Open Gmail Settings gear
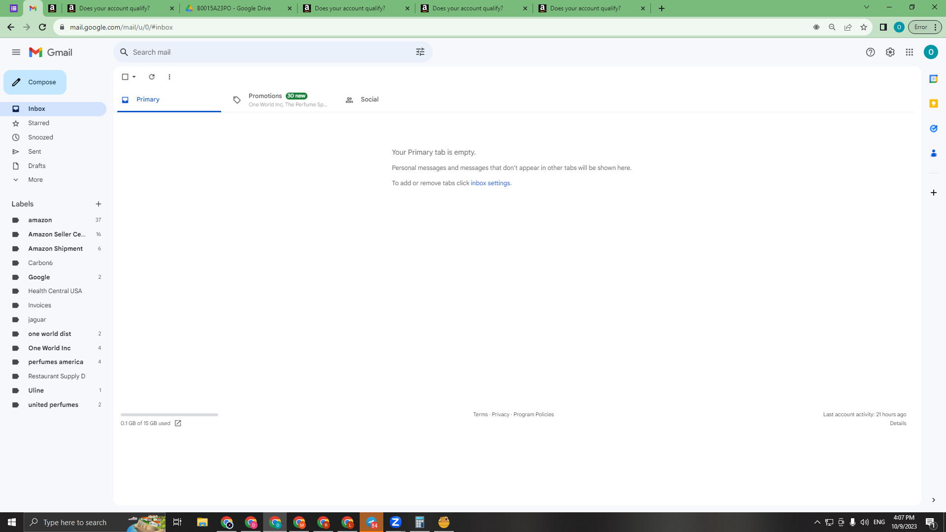The width and height of the screenshot is (946, 532). pyautogui.click(x=890, y=52)
